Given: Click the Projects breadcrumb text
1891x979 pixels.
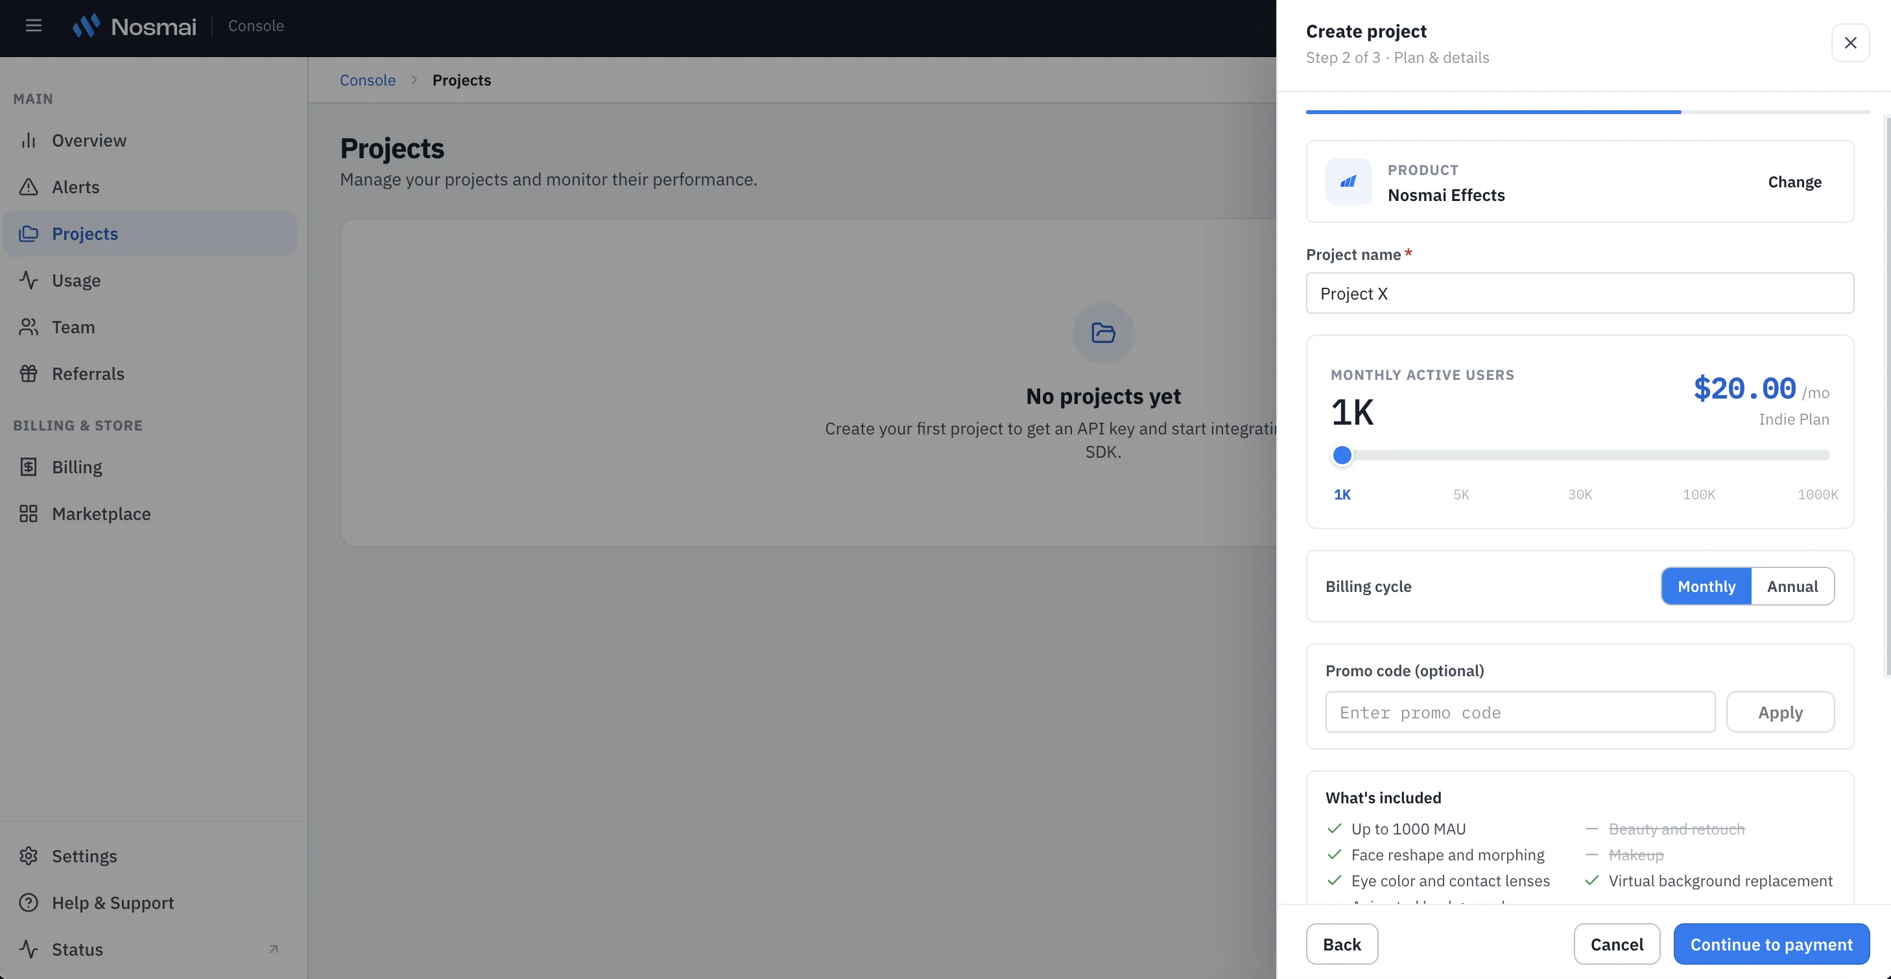Looking at the screenshot, I should pos(462,80).
